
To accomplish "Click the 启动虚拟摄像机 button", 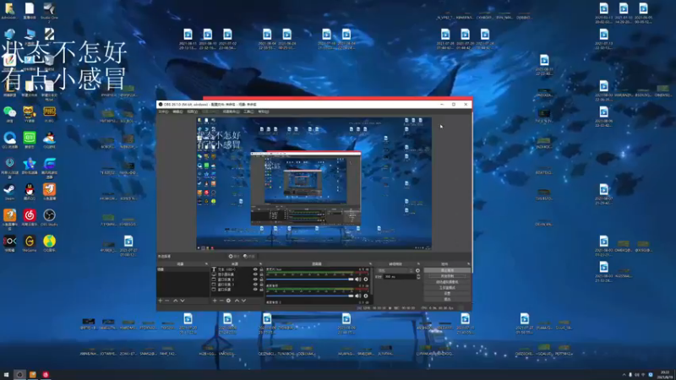I will (447, 282).
